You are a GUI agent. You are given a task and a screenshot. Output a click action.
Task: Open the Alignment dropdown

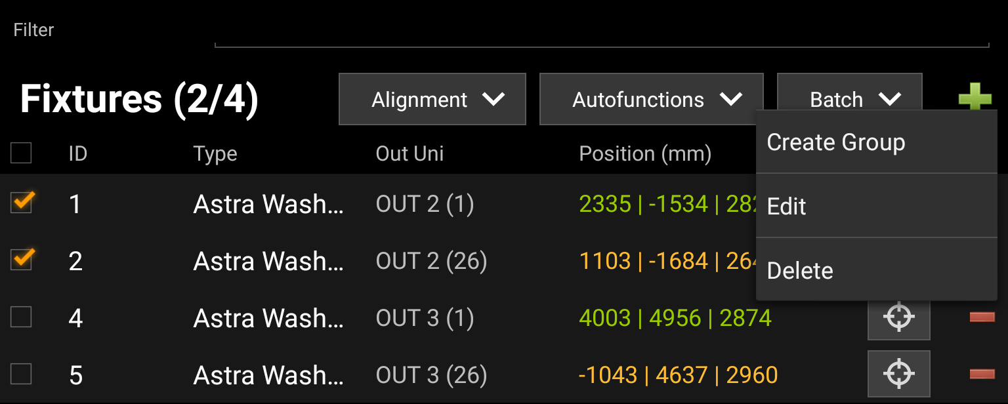click(x=432, y=99)
